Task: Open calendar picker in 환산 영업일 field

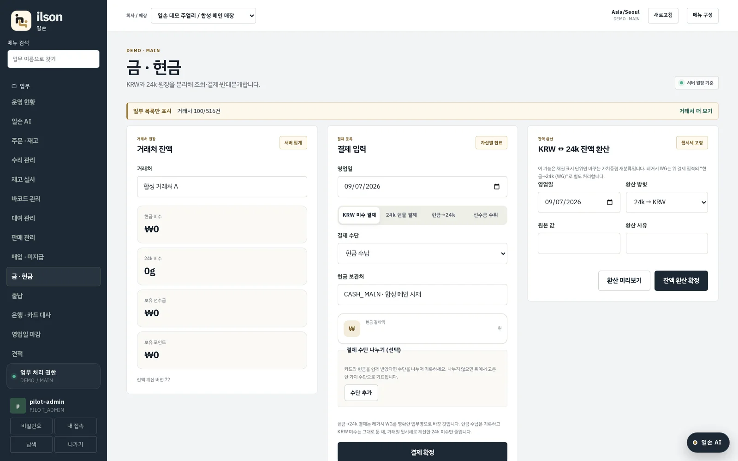Action: click(610, 202)
